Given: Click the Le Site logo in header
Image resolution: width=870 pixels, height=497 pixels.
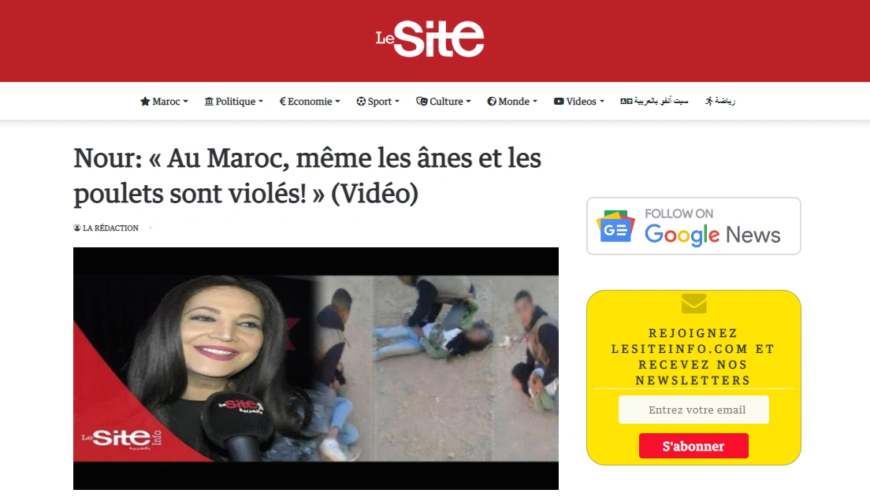Looking at the screenshot, I should [x=429, y=39].
